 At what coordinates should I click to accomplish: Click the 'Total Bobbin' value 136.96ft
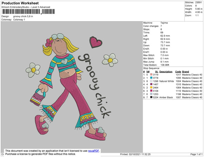(x=165, y=65)
